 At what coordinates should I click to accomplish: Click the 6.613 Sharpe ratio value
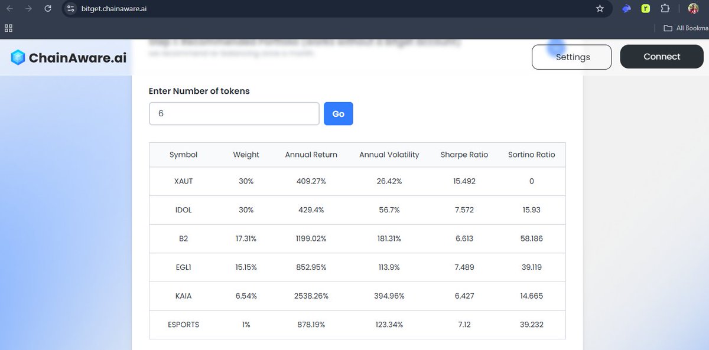pos(464,238)
